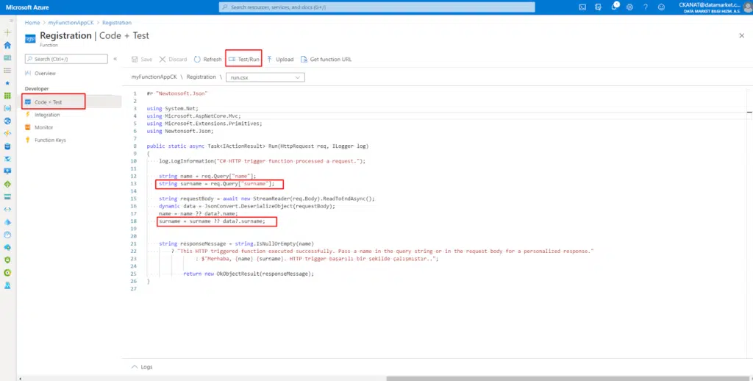This screenshot has width=753, height=381.
Task: Open All resources green grid icon
Action: 7,96
